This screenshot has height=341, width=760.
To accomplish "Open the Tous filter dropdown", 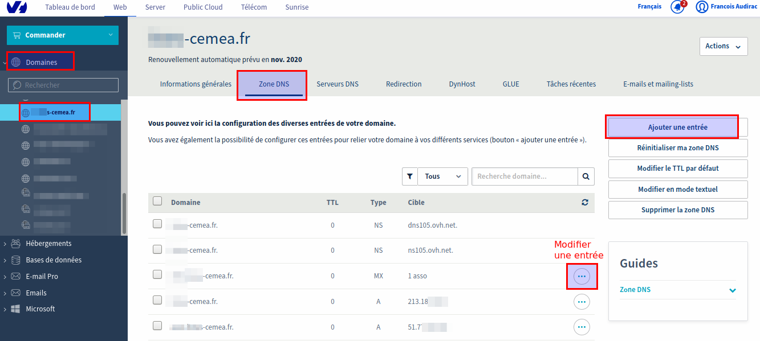I will [x=442, y=176].
